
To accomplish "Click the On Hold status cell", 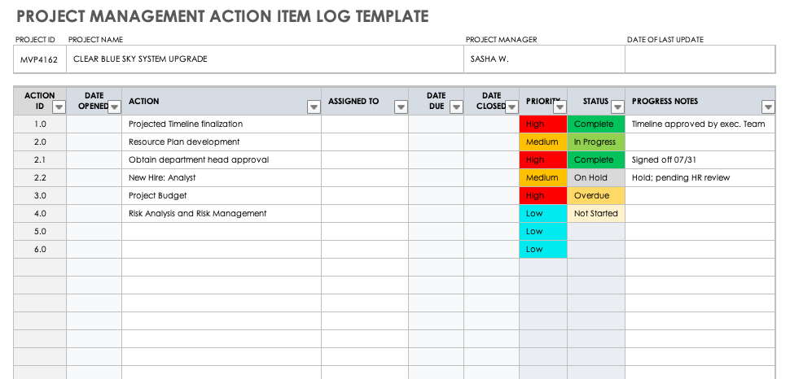I will (596, 178).
